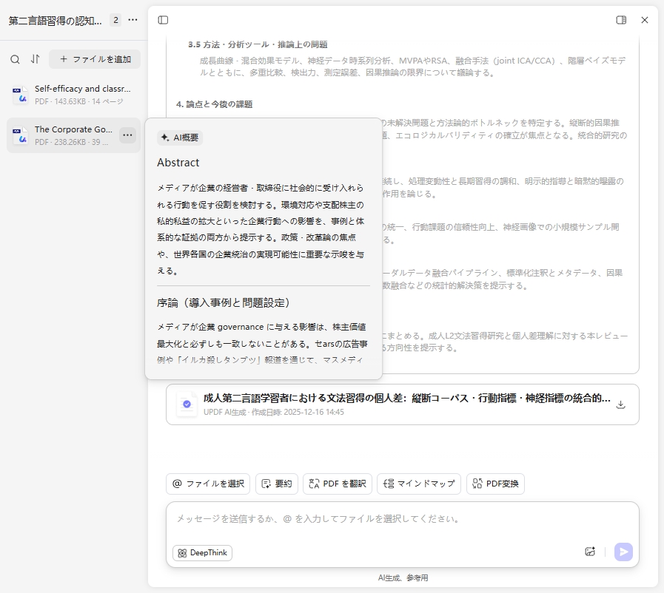
Task: Start PDF変換 conversion
Action: pos(495,484)
